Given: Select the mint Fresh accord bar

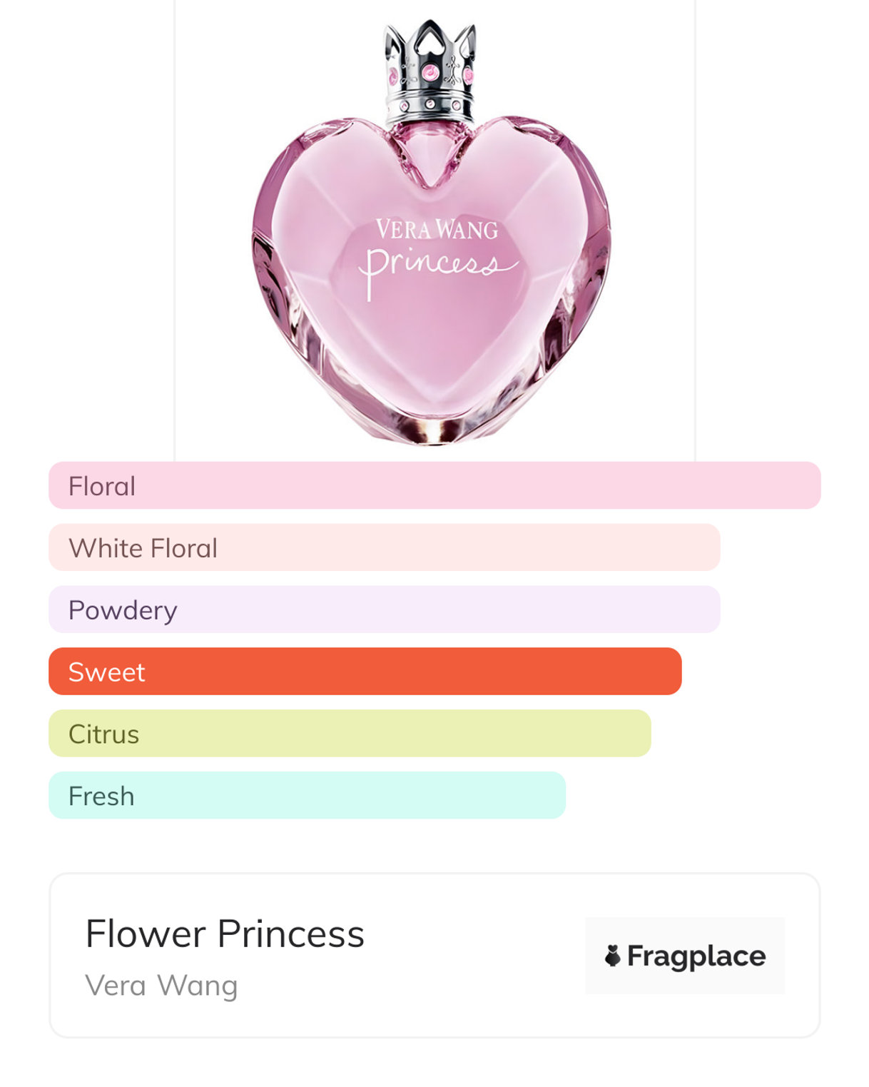Looking at the screenshot, I should click(x=307, y=796).
